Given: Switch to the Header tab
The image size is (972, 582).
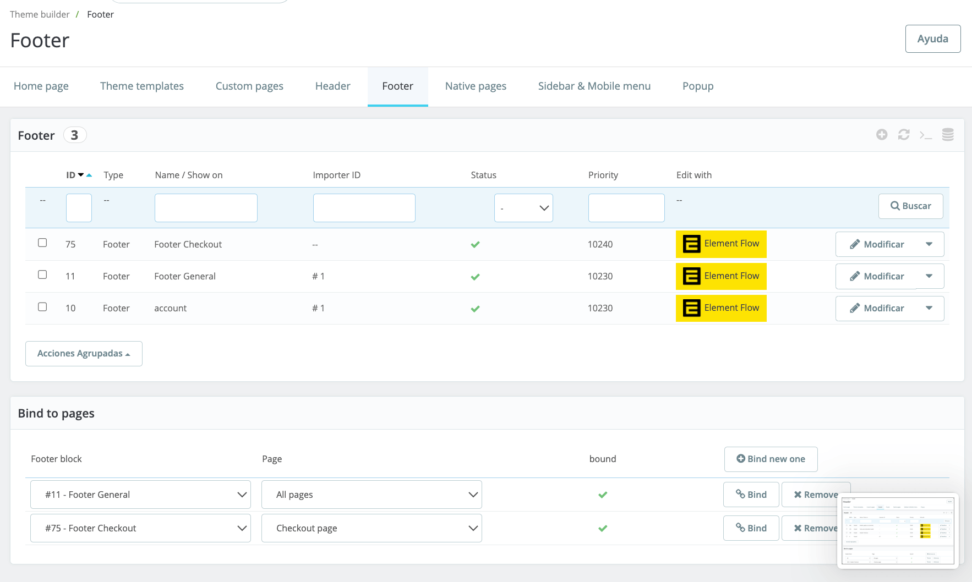Looking at the screenshot, I should click(333, 86).
